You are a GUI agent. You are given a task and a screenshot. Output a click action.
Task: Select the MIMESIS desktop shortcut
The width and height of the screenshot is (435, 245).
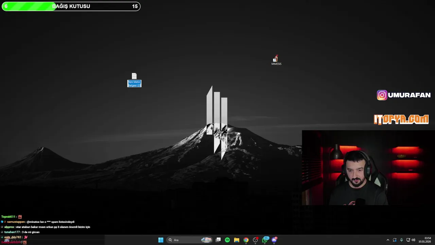(276, 60)
